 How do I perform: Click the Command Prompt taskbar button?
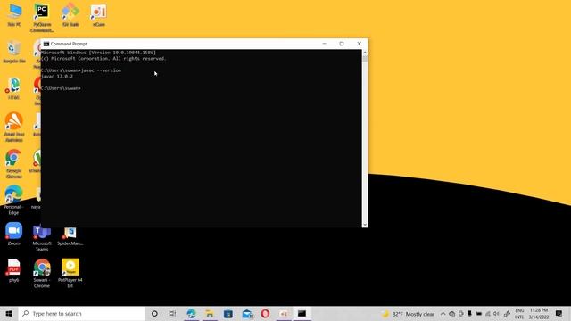pyautogui.click(x=302, y=313)
